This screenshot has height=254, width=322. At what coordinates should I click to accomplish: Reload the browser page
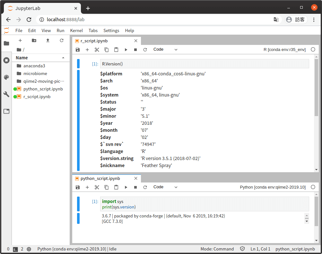(x=29, y=20)
